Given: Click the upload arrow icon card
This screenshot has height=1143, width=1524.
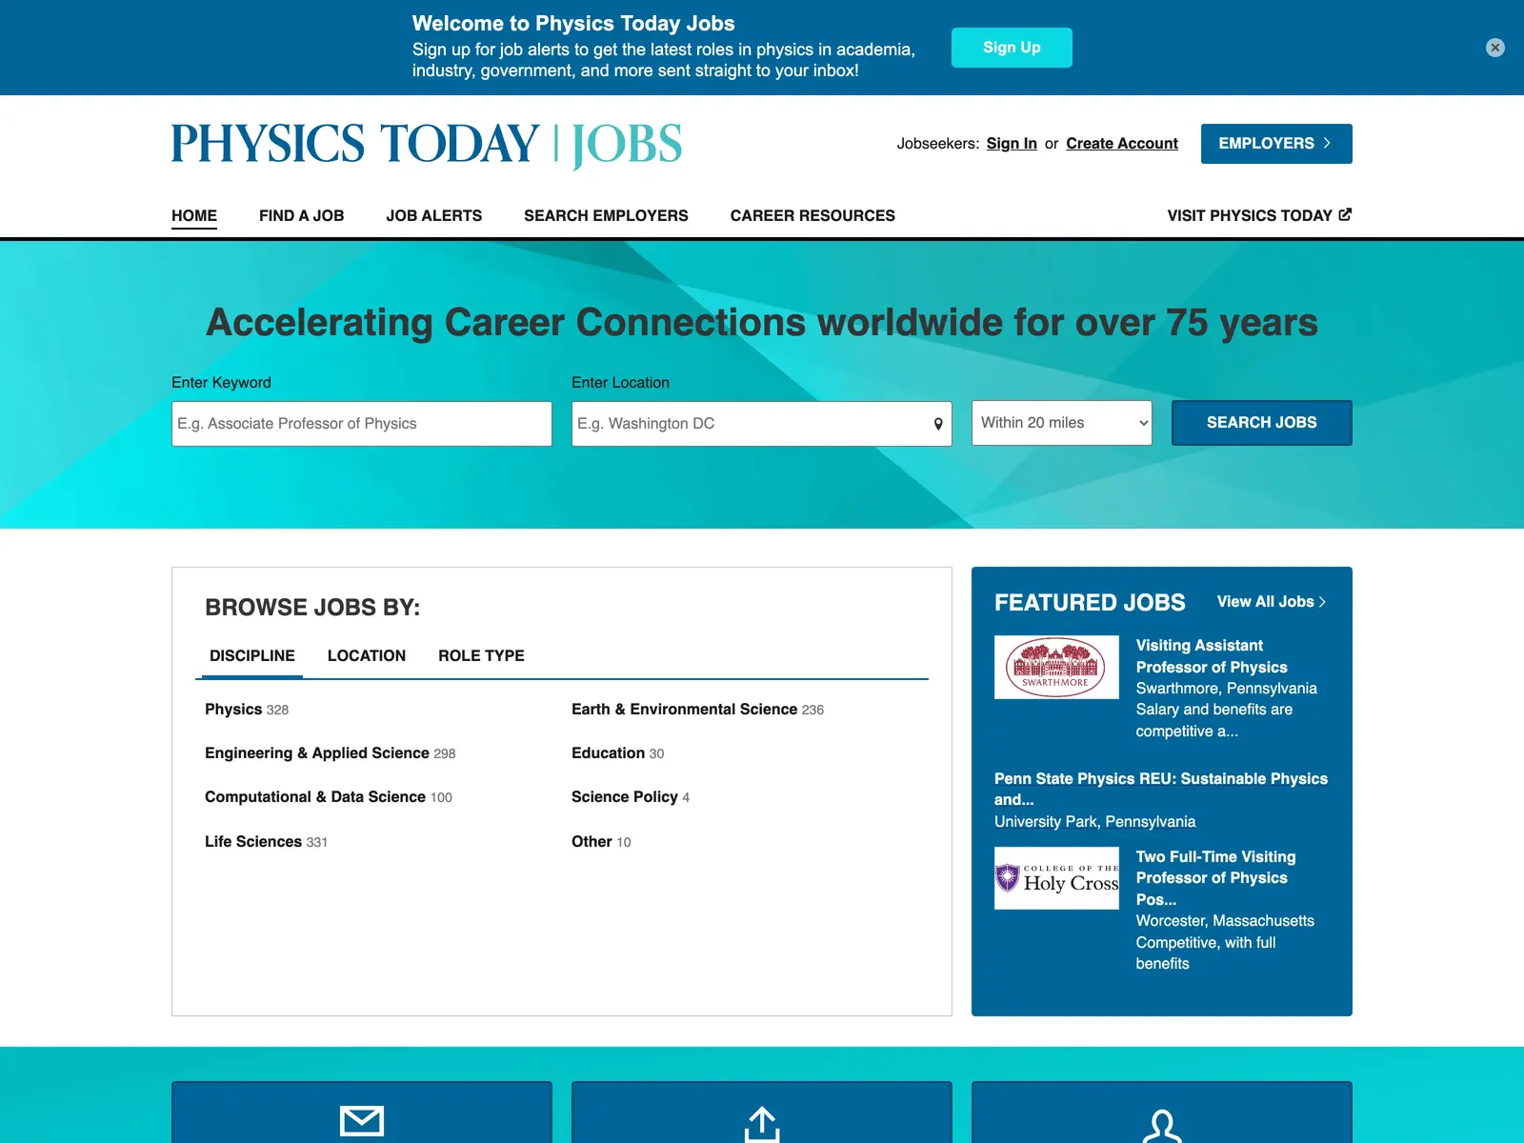Looking at the screenshot, I should coord(762,1113).
